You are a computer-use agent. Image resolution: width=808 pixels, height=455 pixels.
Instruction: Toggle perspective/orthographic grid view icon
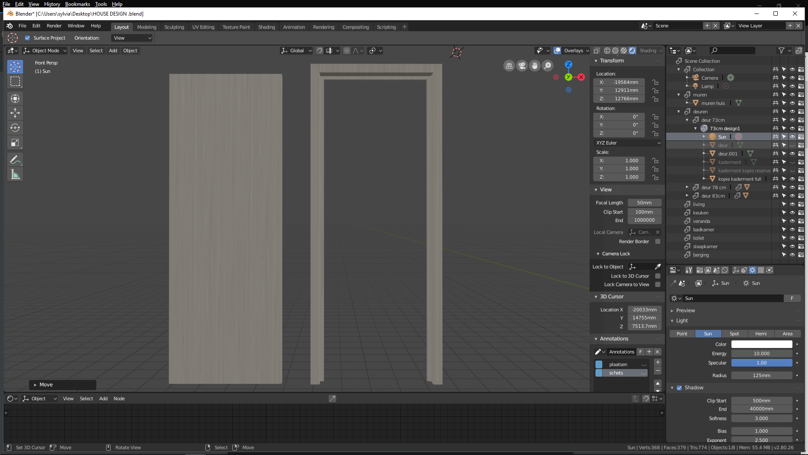pos(509,66)
